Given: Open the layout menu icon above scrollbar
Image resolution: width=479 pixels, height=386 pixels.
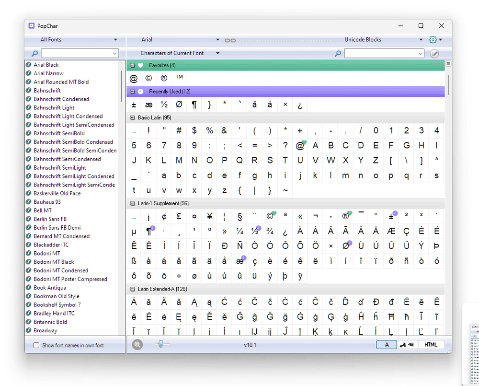Looking at the screenshot, I should [x=448, y=64].
